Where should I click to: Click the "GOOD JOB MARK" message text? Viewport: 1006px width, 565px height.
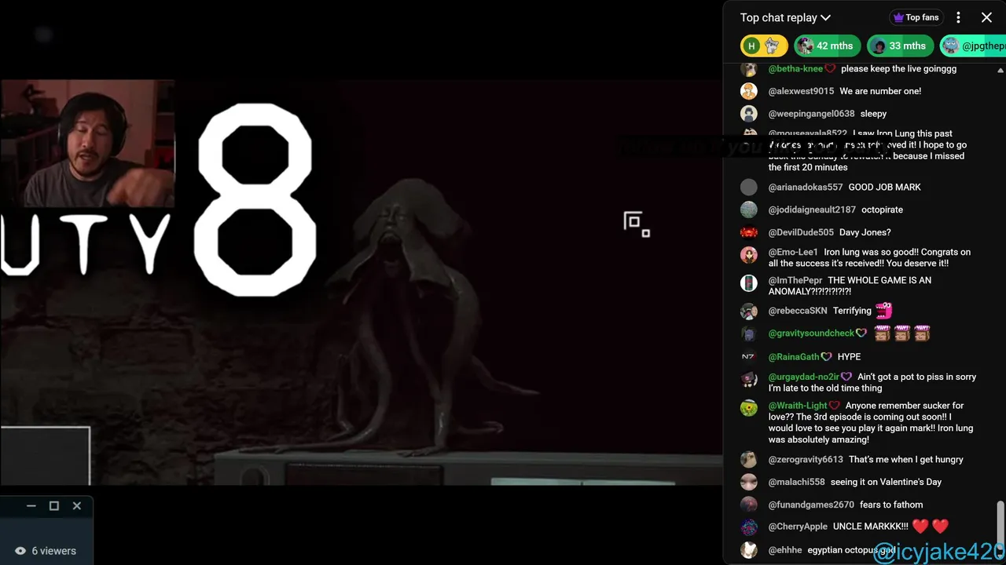click(x=884, y=188)
